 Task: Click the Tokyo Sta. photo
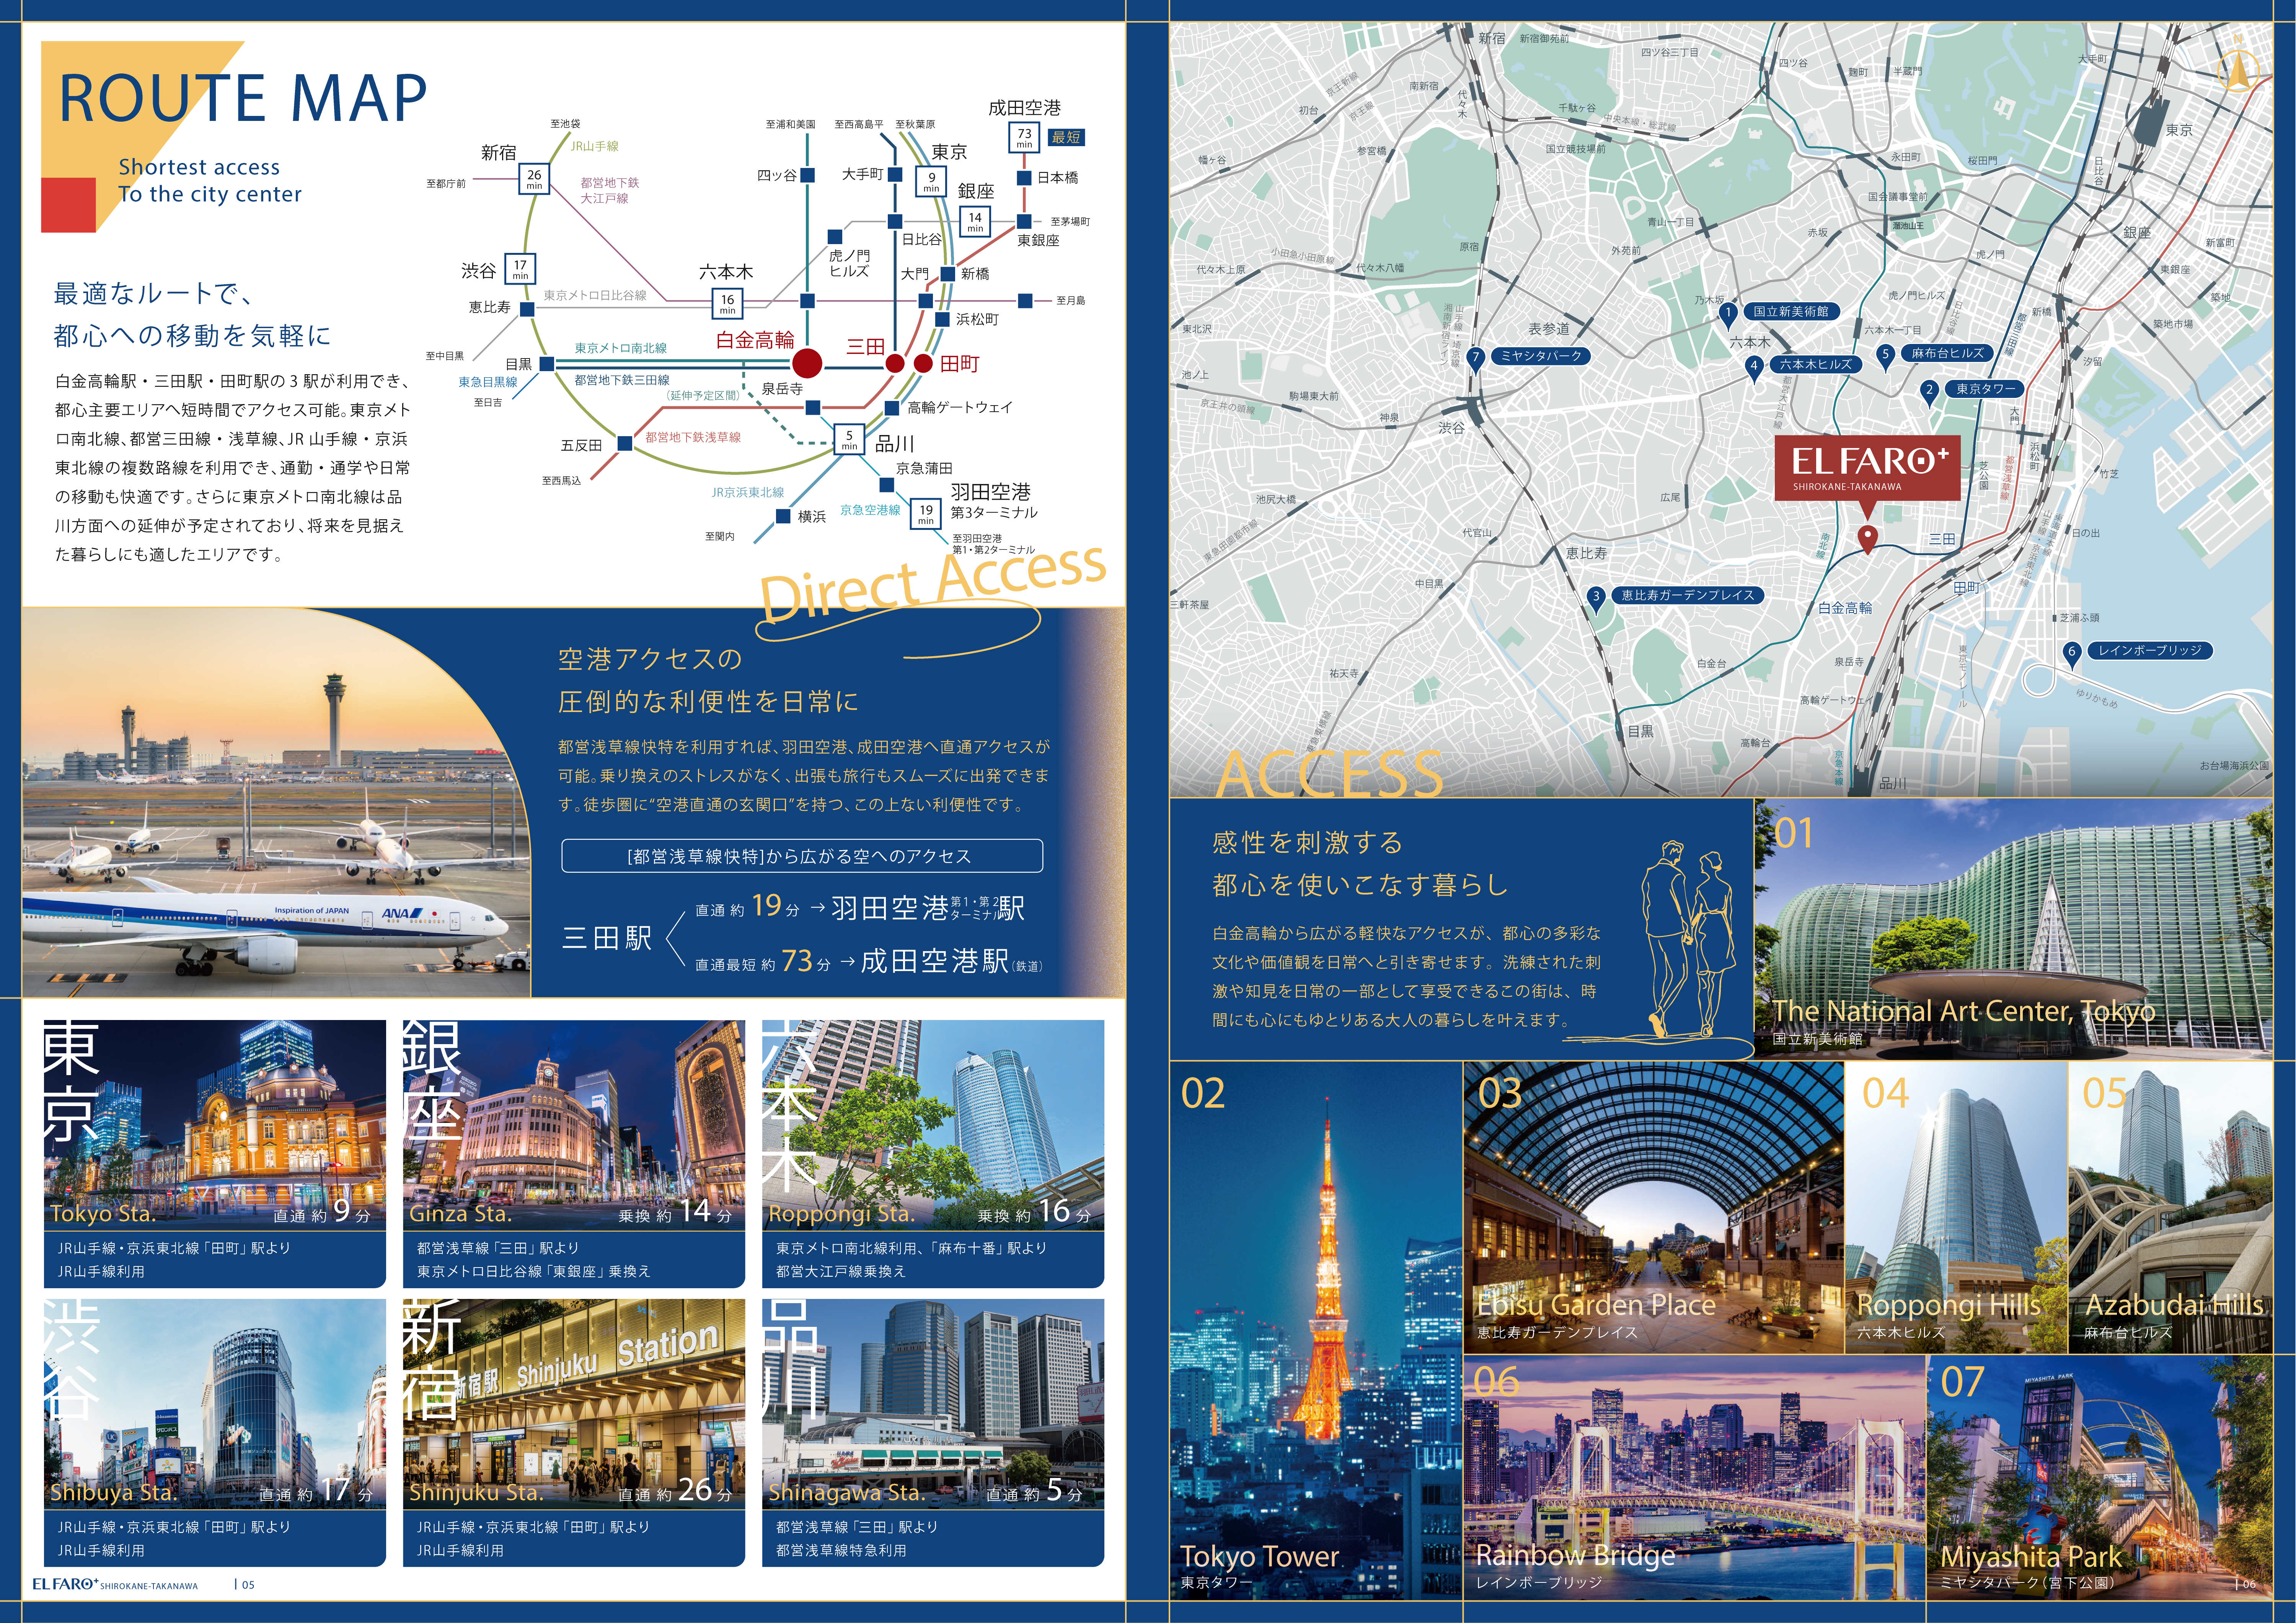tap(214, 1124)
